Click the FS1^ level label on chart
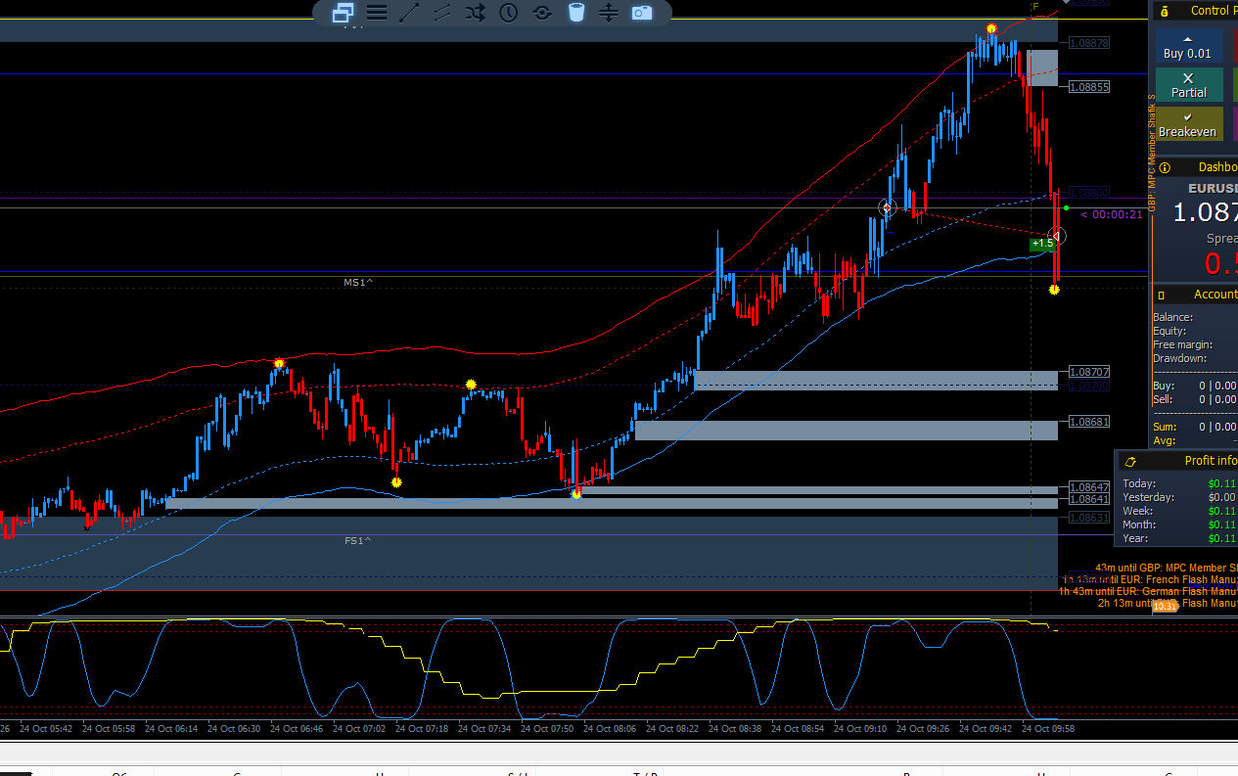This screenshot has height=776, width=1238. tap(357, 540)
